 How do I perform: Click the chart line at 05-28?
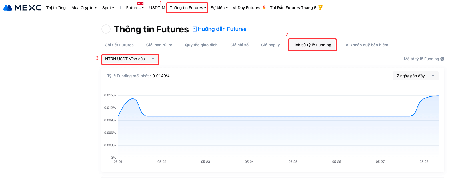[424, 98]
